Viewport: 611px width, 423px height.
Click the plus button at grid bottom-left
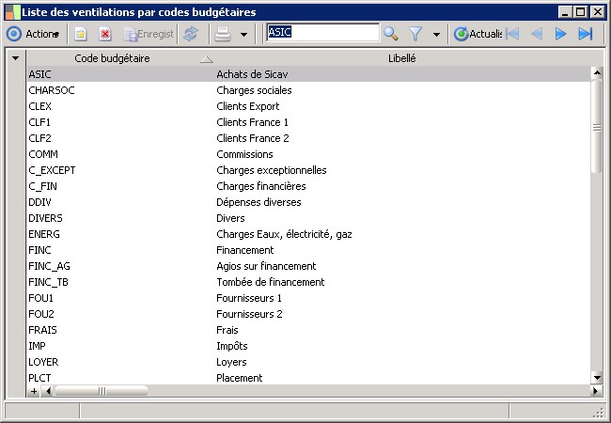(34, 390)
